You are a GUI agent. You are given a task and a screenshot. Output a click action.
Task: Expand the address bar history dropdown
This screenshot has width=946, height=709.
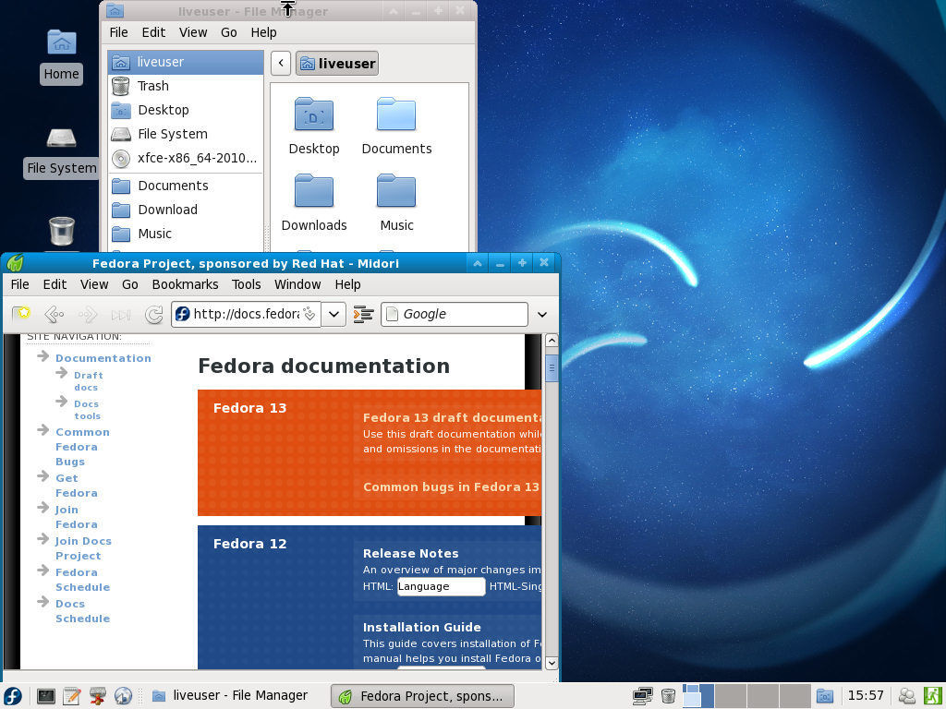pyautogui.click(x=334, y=314)
